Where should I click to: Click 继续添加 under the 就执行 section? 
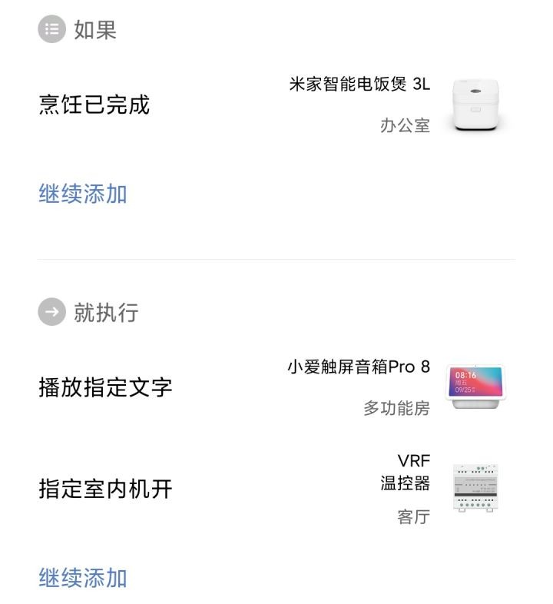coord(83,577)
